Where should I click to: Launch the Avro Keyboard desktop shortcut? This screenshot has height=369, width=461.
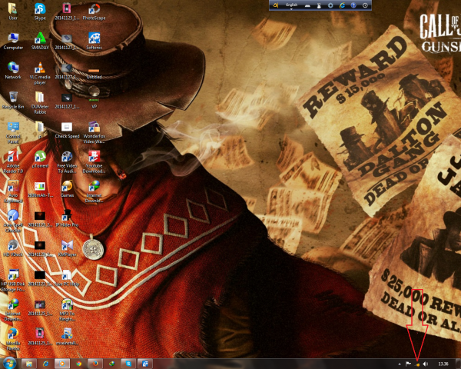click(13, 192)
